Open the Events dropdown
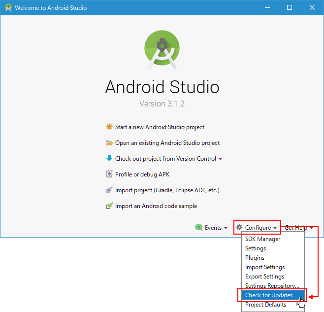324x312 pixels. pyautogui.click(x=216, y=228)
